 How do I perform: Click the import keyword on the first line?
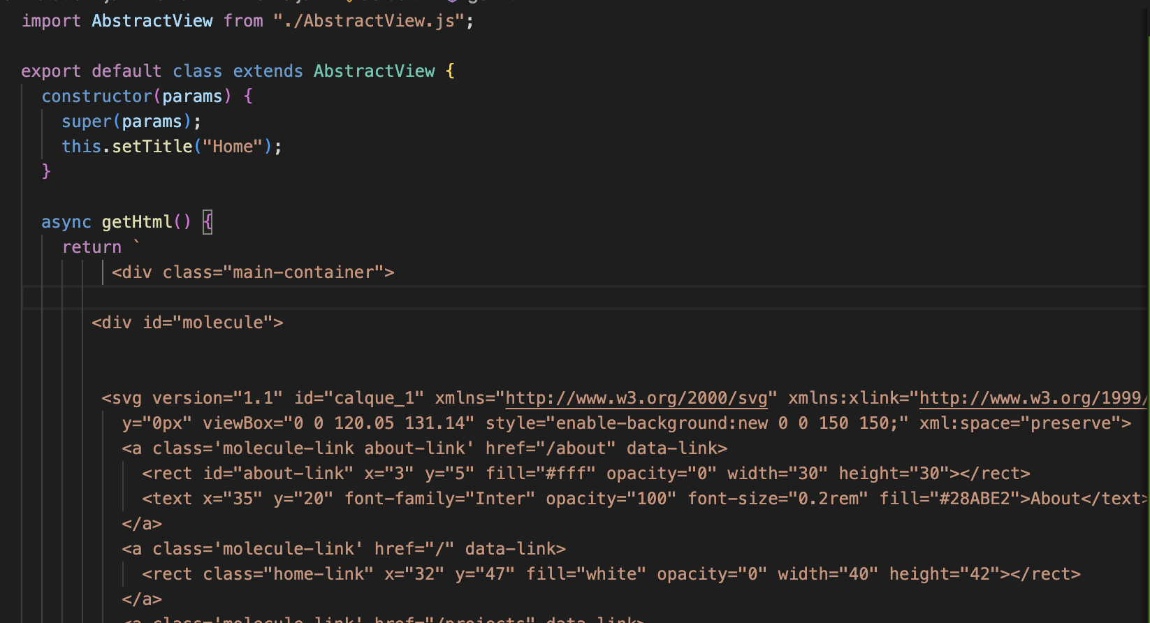pos(51,21)
